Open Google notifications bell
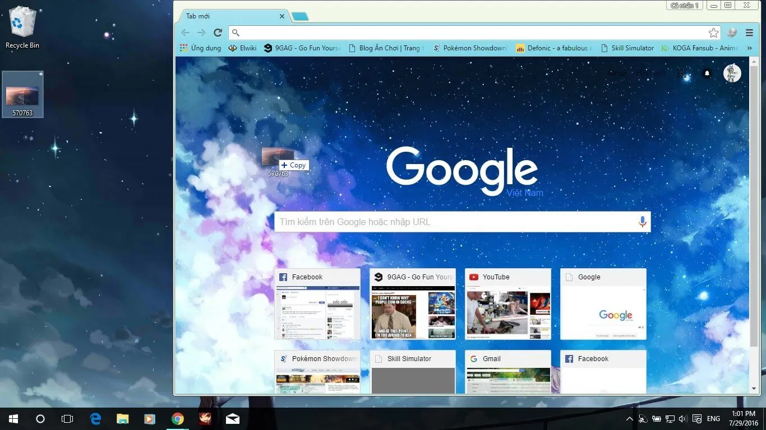 (707, 73)
